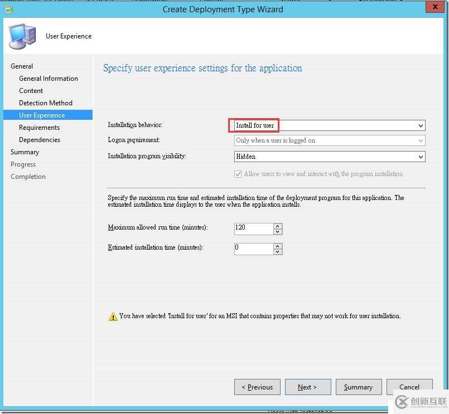This screenshot has height=414, width=449.
Task: Click the Estimated installation time field
Action: [254, 249]
